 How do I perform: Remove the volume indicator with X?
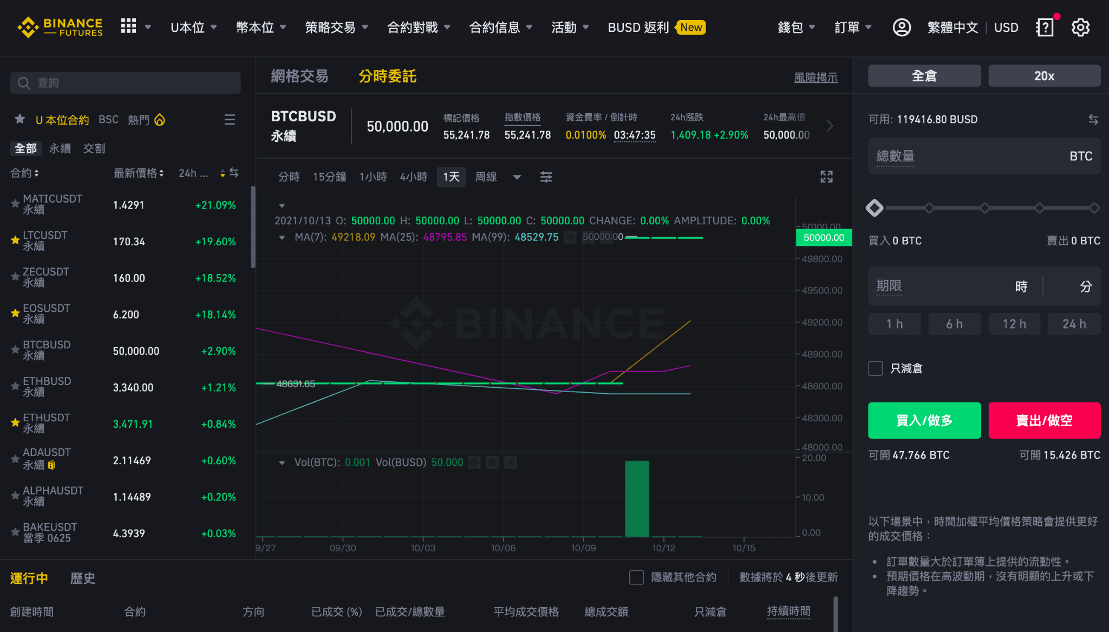511,462
